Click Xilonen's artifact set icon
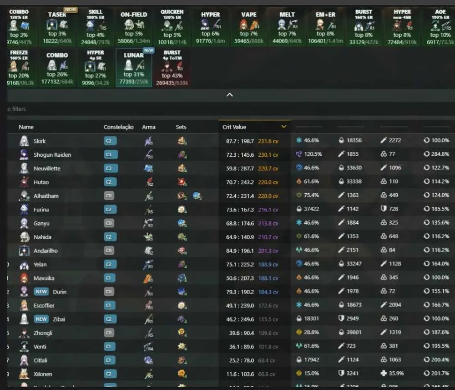This screenshot has width=455, height=390. 182,374
